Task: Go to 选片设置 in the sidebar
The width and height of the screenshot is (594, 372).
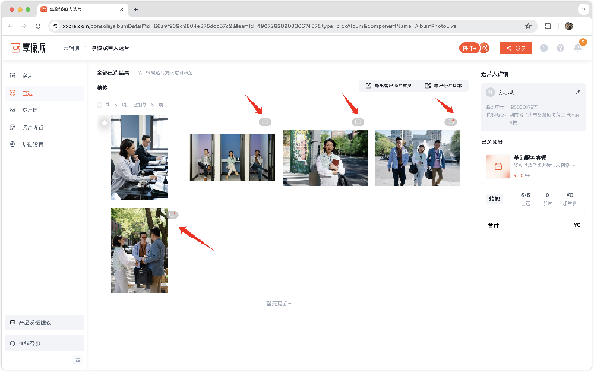Action: click(x=32, y=127)
